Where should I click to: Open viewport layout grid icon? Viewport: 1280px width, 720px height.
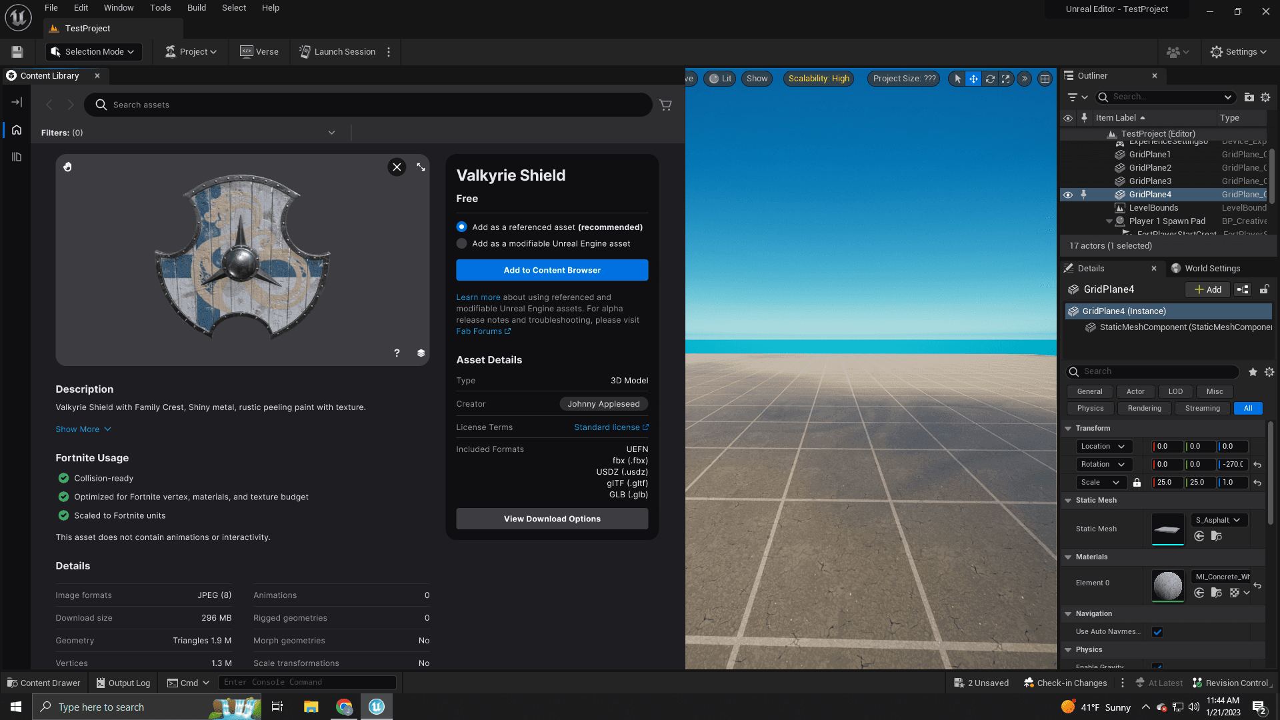pos(1045,79)
